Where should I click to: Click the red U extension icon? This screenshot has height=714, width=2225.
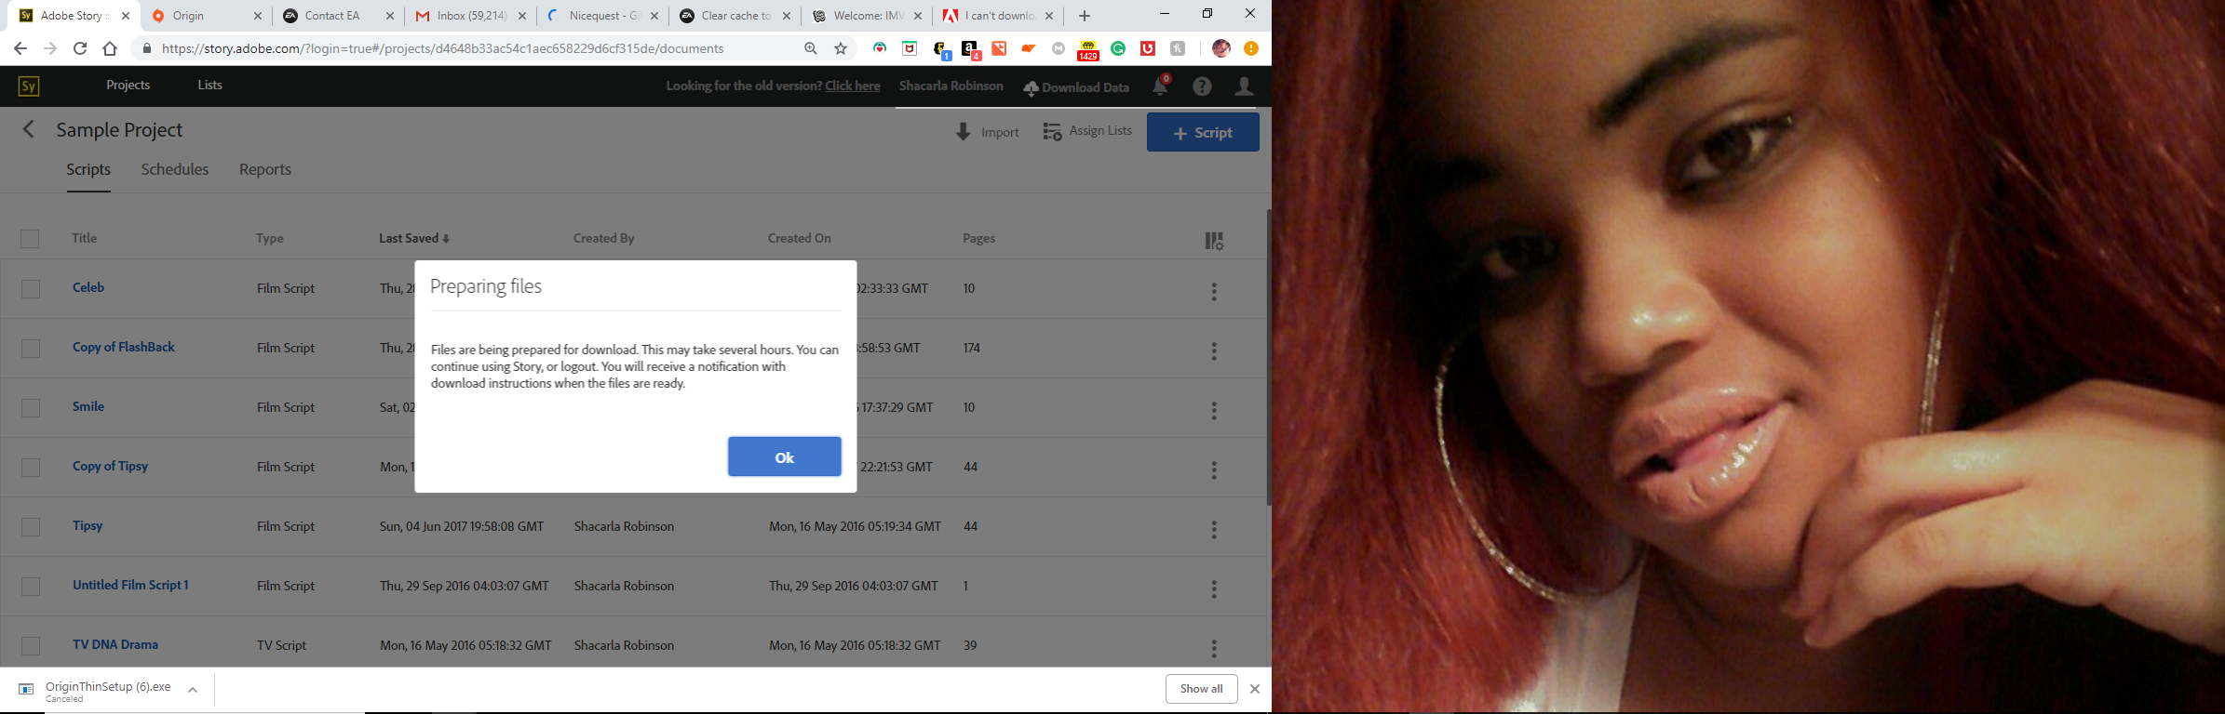click(x=1148, y=48)
